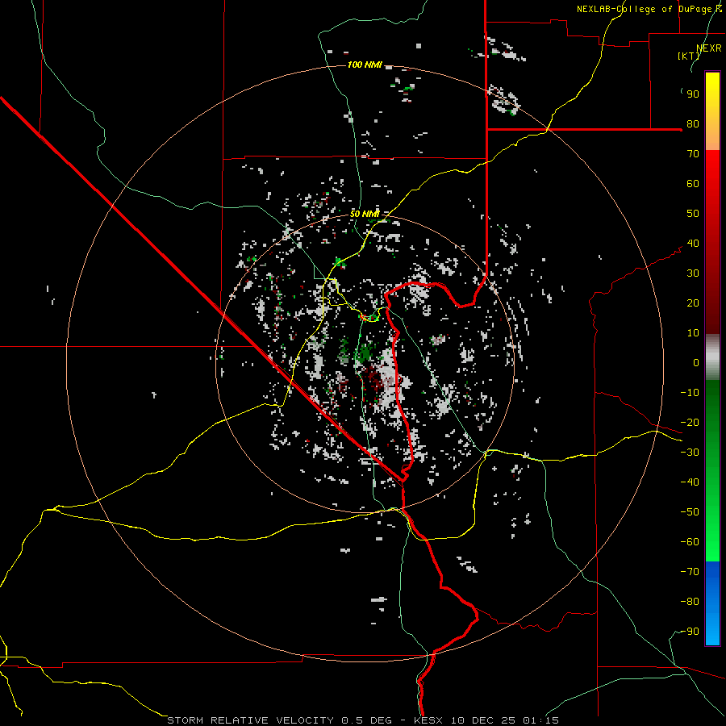Select the positive 90 knot scale label
Viewport: 726px width, 726px height.
[x=693, y=94]
